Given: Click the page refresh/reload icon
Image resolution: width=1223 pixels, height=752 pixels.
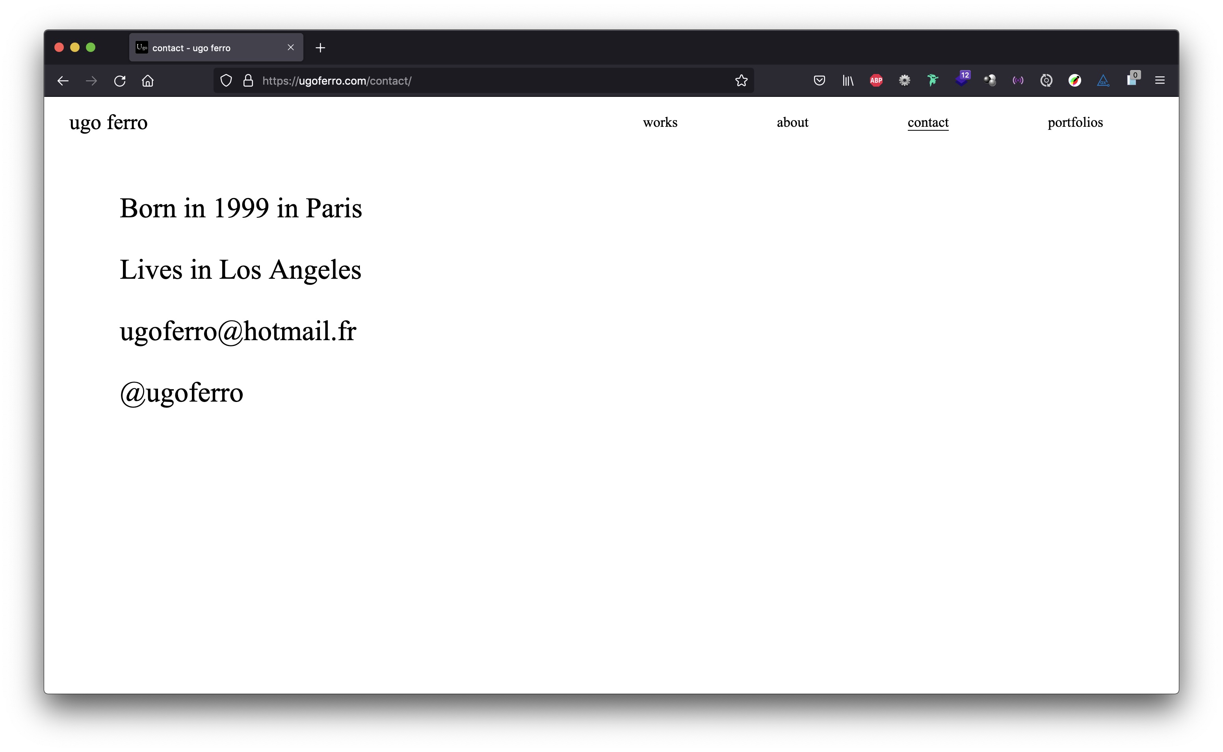Looking at the screenshot, I should [x=121, y=80].
